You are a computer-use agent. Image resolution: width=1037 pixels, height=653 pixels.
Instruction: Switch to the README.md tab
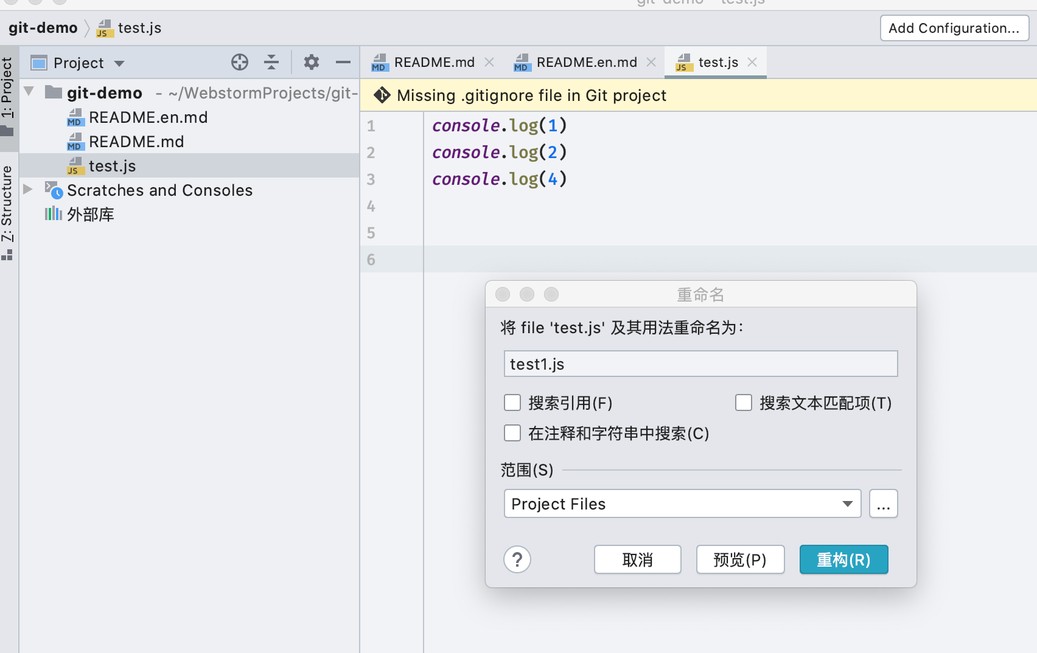[x=433, y=61]
